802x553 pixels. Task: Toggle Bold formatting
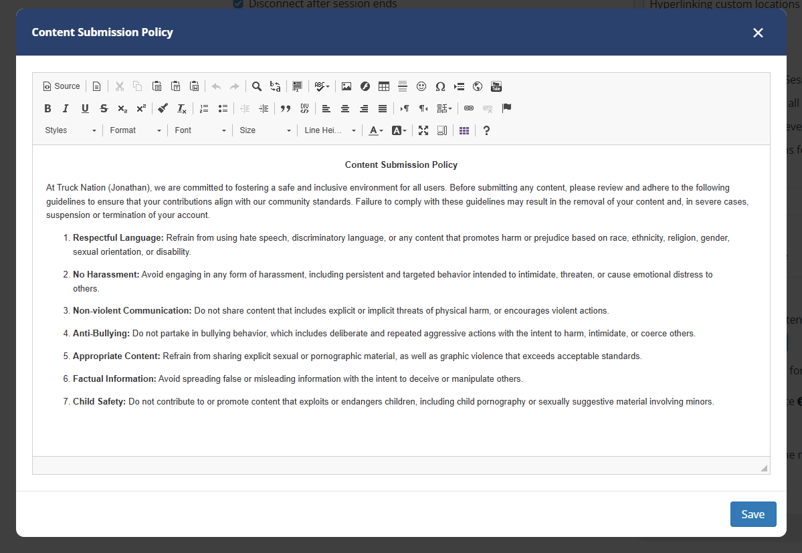pyautogui.click(x=47, y=108)
